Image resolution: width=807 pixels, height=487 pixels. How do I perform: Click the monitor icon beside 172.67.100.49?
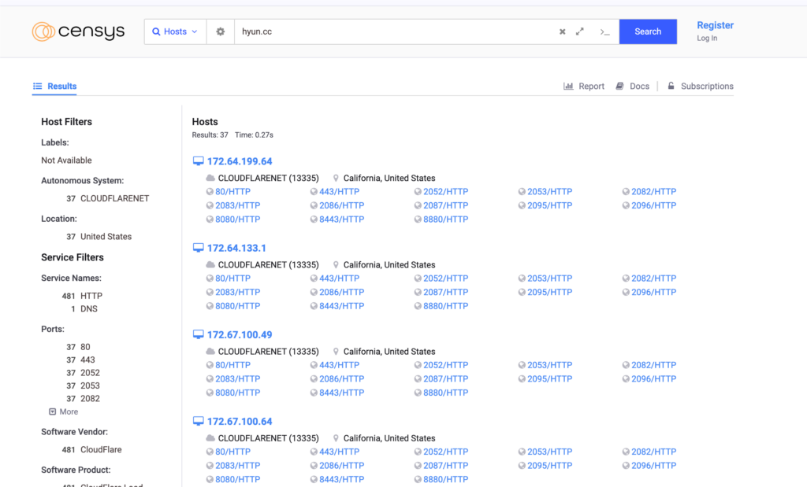[x=198, y=335]
